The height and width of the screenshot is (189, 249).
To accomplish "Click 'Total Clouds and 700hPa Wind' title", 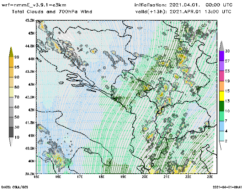I will (x=52, y=12).
